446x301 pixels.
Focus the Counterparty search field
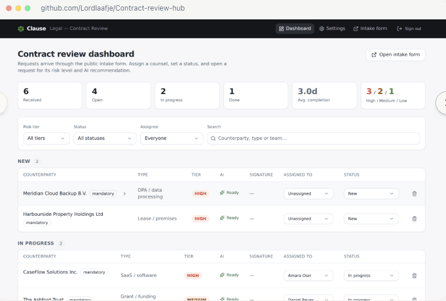pyautogui.click(x=313, y=138)
